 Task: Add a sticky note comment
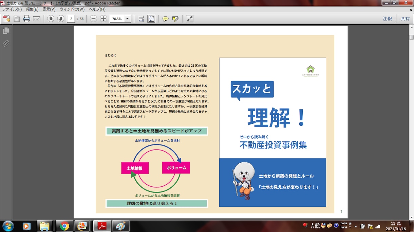[x=165, y=19]
